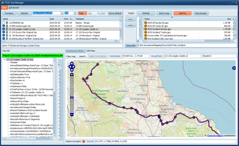239x146 pixels.
Task: Select the mTripName=15 132 Langley Castle x2 tree row
Action: point(27,92)
